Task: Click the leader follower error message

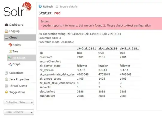Action: (x=96, y=26)
